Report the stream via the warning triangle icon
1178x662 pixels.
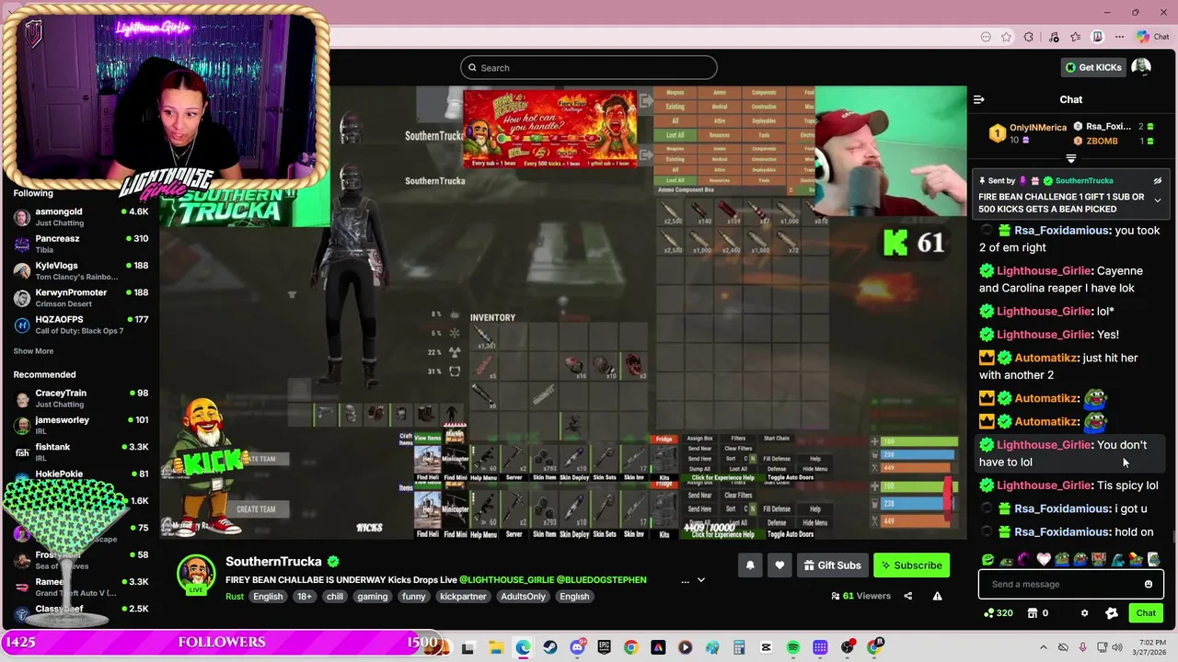937,596
